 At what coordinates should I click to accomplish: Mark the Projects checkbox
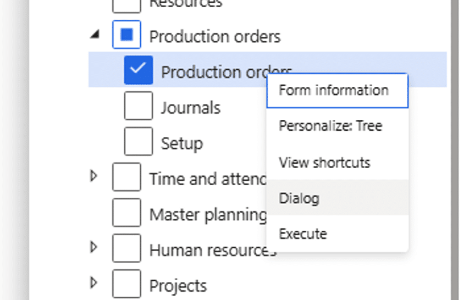[126, 285]
